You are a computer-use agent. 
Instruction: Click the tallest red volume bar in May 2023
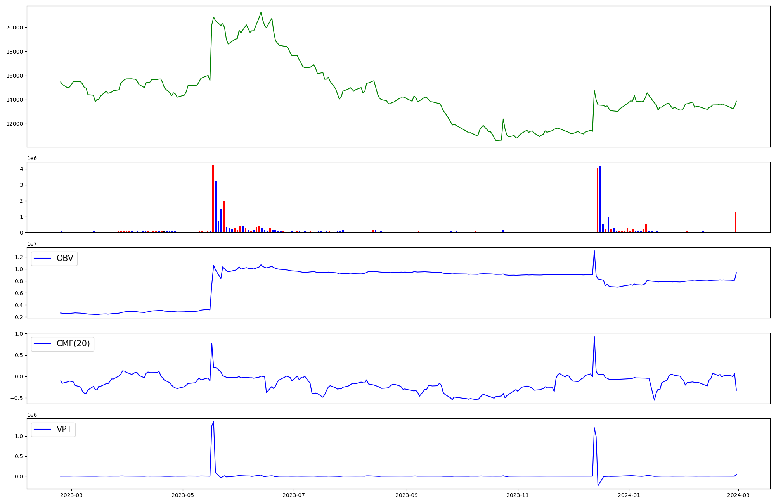[213, 198]
